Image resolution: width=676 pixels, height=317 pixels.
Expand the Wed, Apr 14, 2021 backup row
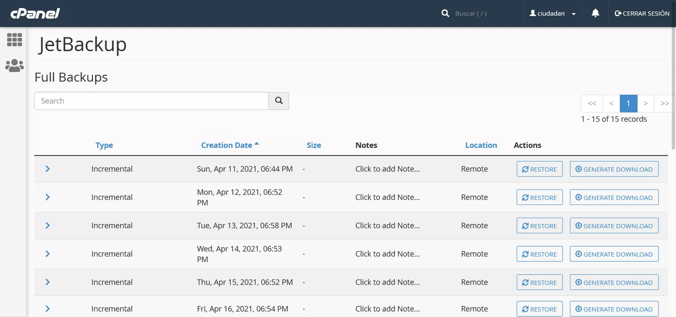click(48, 254)
